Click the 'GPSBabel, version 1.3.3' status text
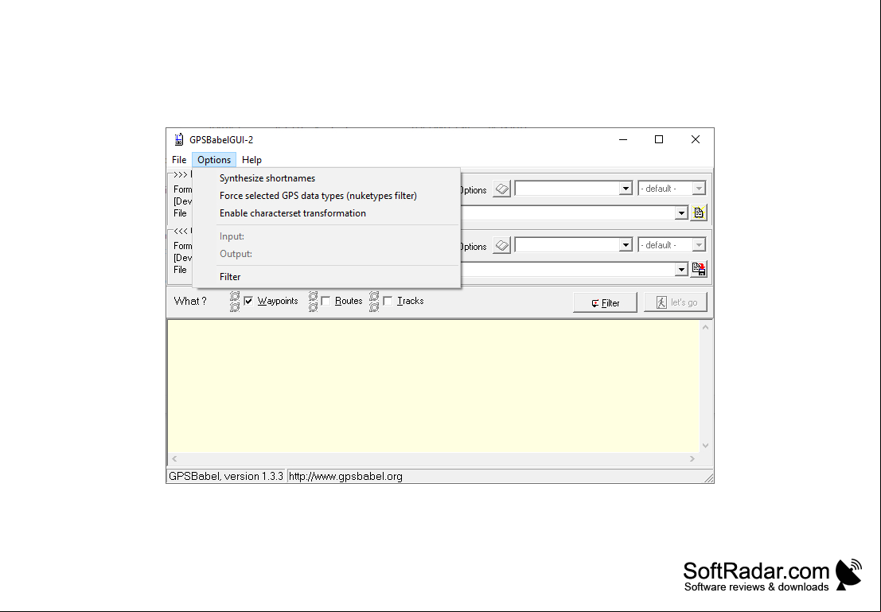Image resolution: width=881 pixels, height=612 pixels. [226, 477]
